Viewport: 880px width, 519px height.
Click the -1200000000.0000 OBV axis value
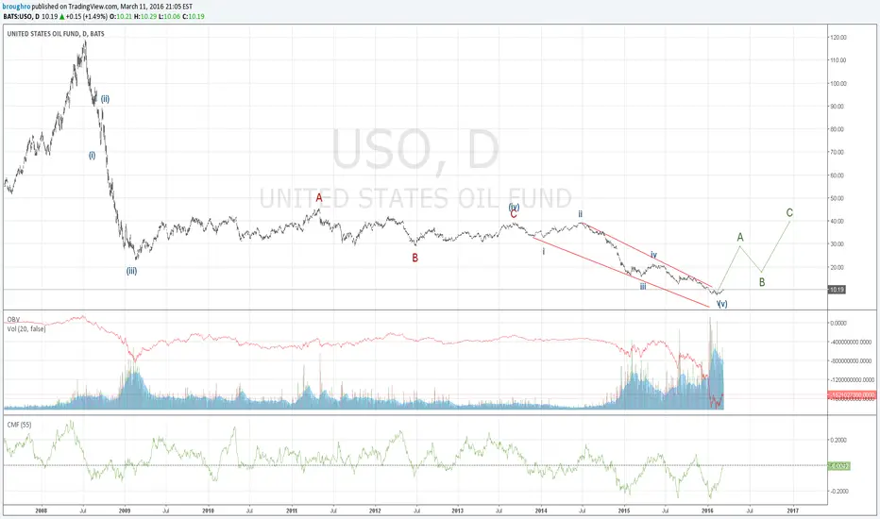point(852,380)
